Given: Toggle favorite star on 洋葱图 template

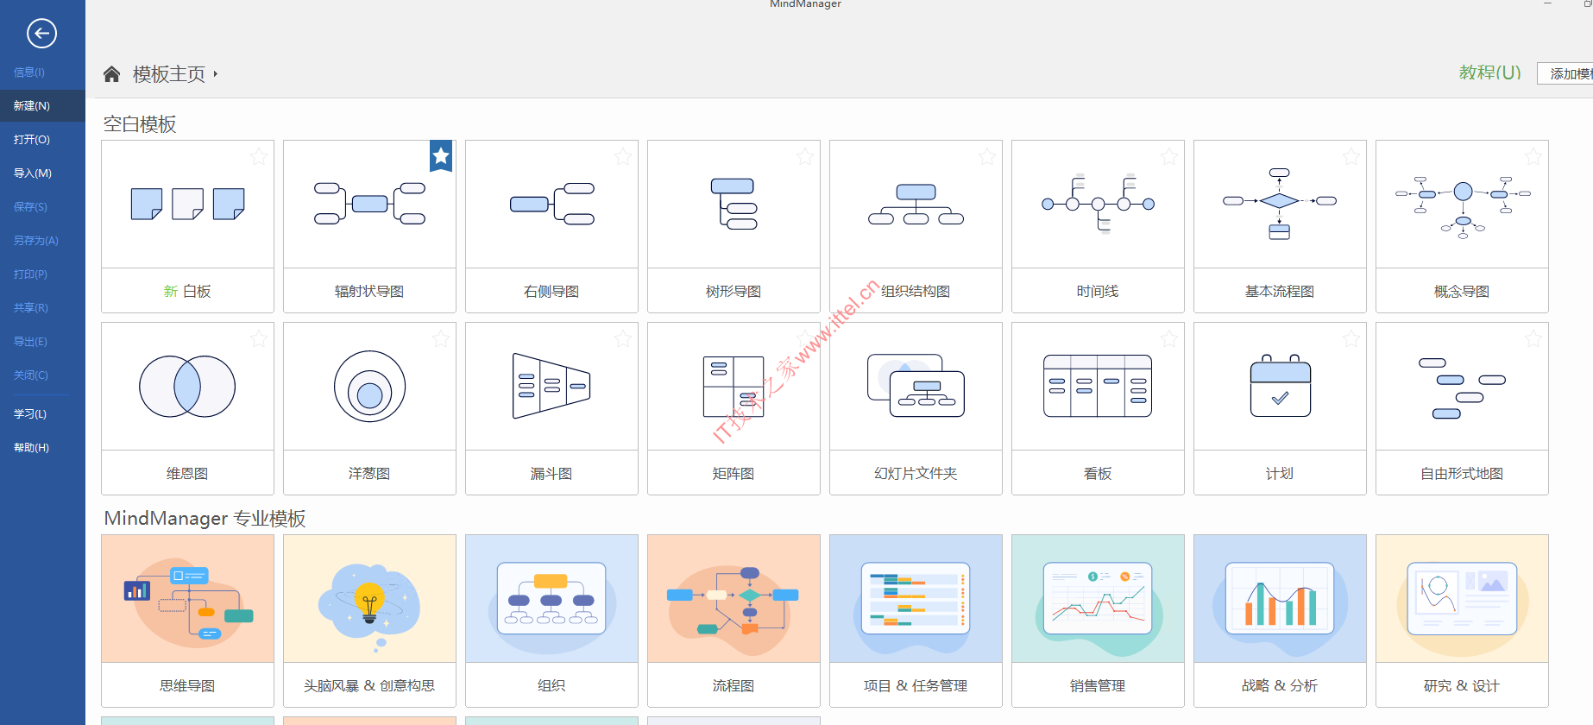Looking at the screenshot, I should click(x=441, y=338).
